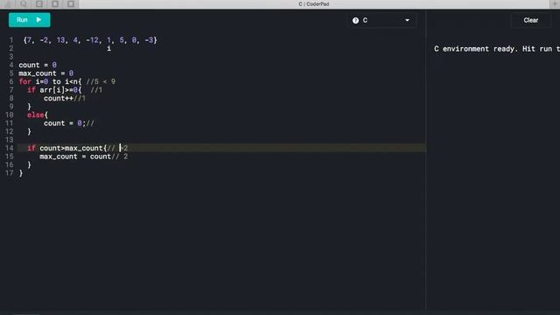Screen dimensions: 560x315
Task: Click on line 'count = 0' at line 4
Action: 38,65
